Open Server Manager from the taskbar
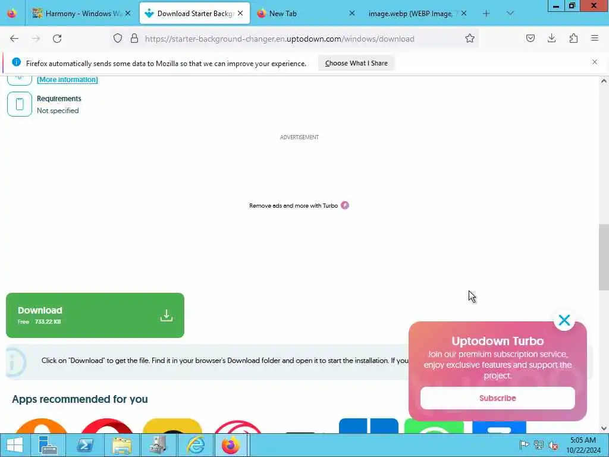 point(48,445)
